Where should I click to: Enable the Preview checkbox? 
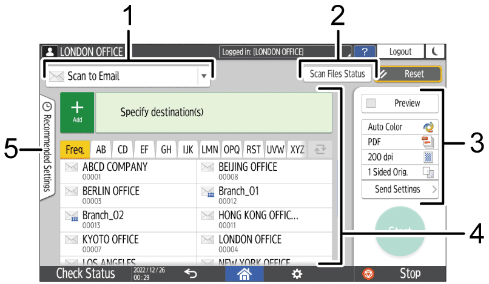[371, 103]
